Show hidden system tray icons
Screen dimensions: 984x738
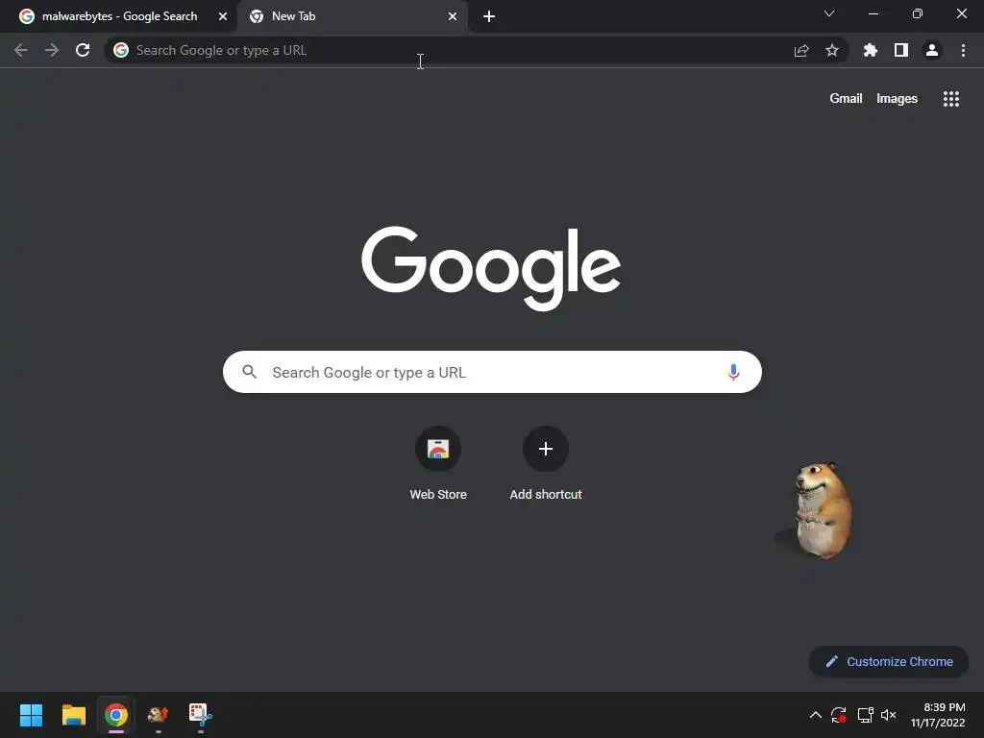[815, 715]
